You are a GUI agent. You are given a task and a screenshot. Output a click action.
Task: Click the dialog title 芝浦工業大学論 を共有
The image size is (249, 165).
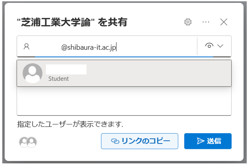pos(72,22)
